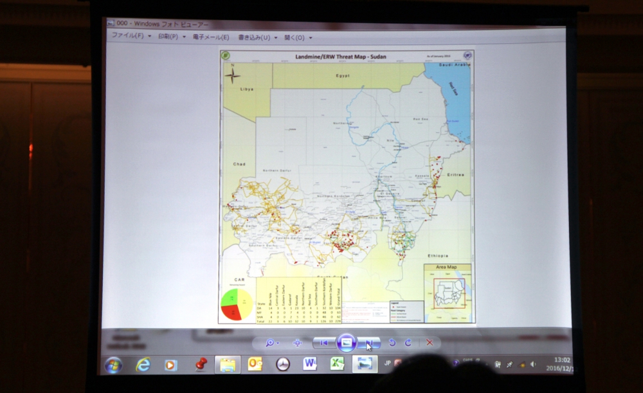Rotate image clockwise
643x393 pixels.
point(408,343)
